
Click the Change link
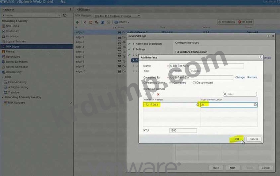[x=240, y=77]
